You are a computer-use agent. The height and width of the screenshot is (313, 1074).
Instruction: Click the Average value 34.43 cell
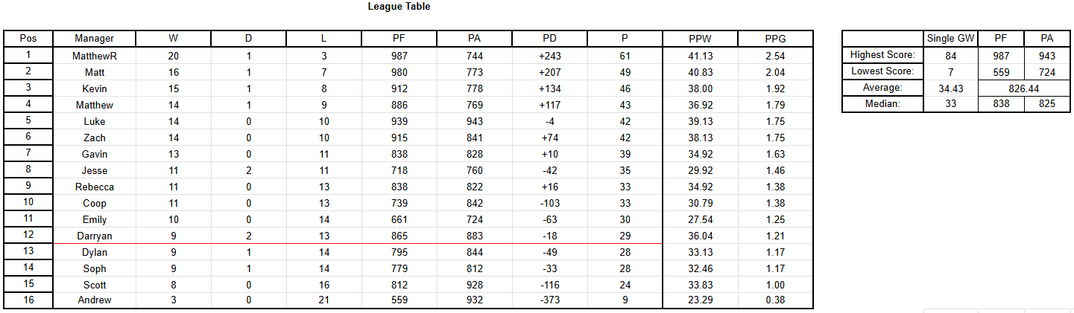950,88
